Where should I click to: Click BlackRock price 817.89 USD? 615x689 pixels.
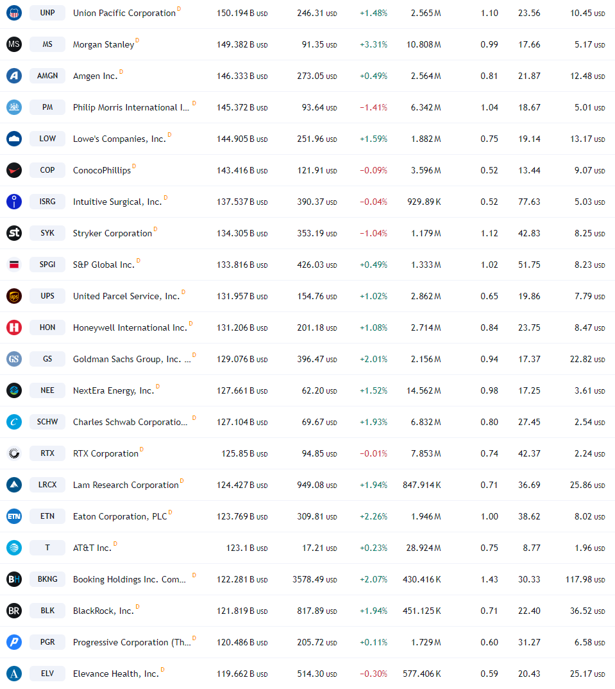pos(317,611)
